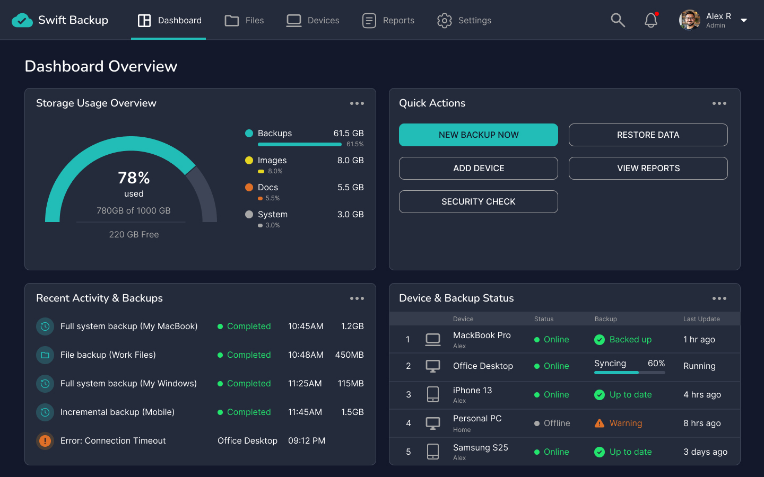The height and width of the screenshot is (477, 764).
Task: Click the iPhone 13 phone device icon
Action: click(433, 394)
